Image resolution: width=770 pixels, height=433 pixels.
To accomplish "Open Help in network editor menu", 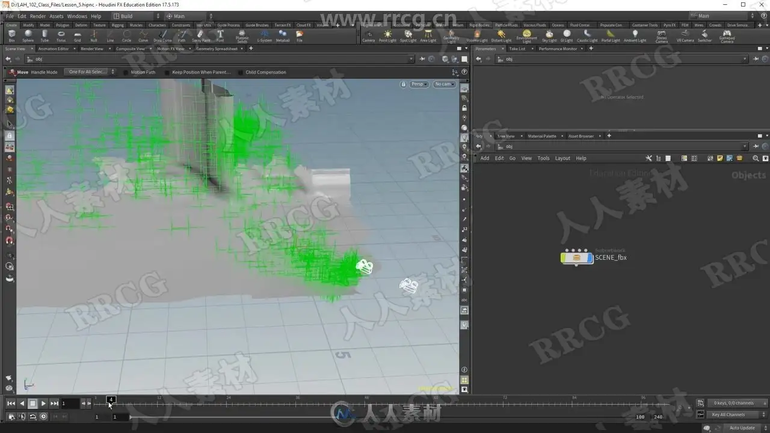I will tap(581, 158).
